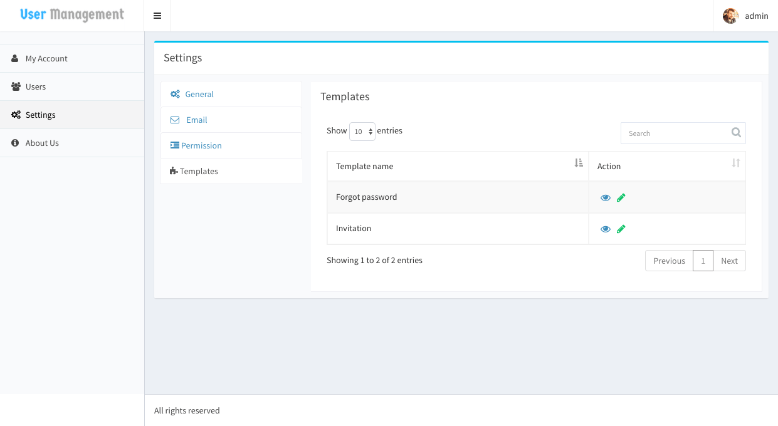Click the Settings gears icon in sidebar
Viewport: 778px width, 426px height.
click(16, 115)
